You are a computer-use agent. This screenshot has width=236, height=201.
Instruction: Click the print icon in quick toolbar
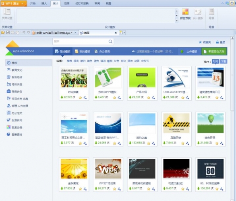point(12,32)
